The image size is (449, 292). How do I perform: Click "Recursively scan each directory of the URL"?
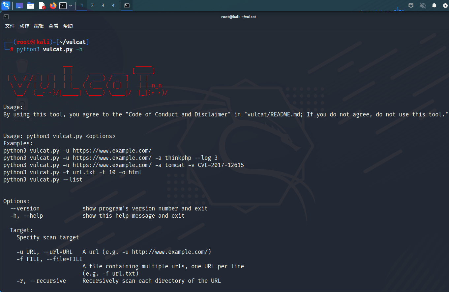point(152,281)
